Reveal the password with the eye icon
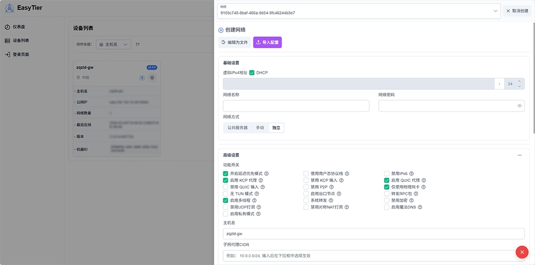This screenshot has height=265, width=535. click(519, 106)
